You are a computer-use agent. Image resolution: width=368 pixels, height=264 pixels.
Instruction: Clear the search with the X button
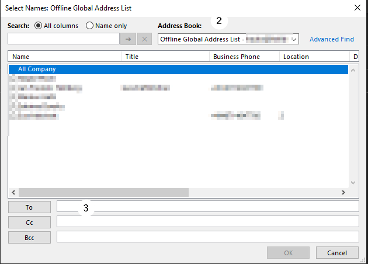144,39
